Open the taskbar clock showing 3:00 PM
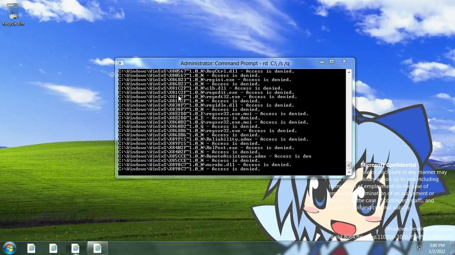 437,248
